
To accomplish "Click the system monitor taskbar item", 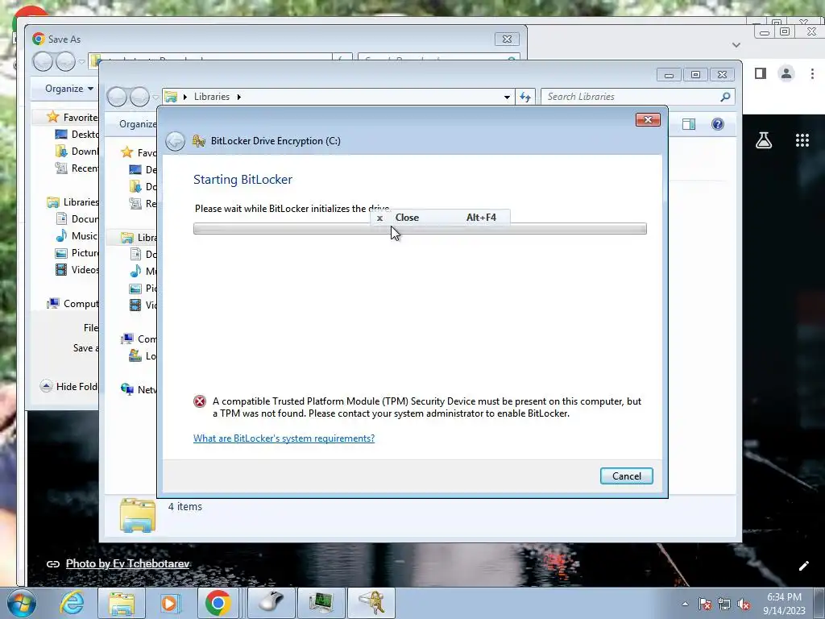I will point(321,603).
